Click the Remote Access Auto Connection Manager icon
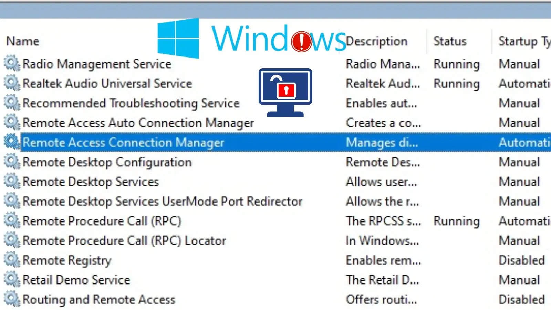 click(11, 123)
